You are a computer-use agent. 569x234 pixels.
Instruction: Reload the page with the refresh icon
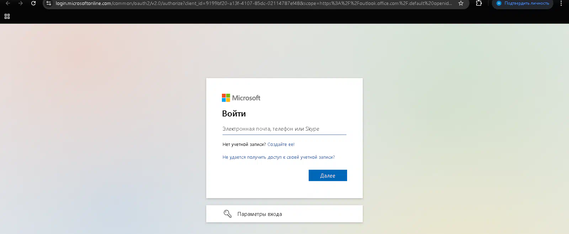coord(33,3)
